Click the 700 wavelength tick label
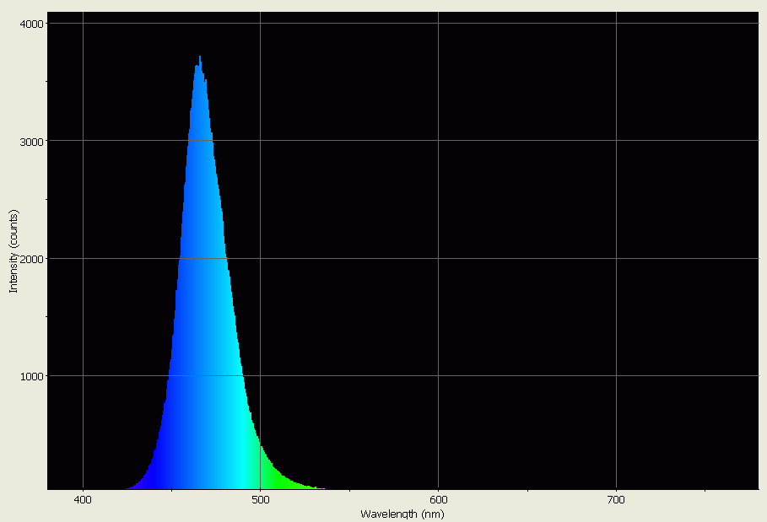Image resolution: width=767 pixels, height=522 pixels. tap(614, 500)
